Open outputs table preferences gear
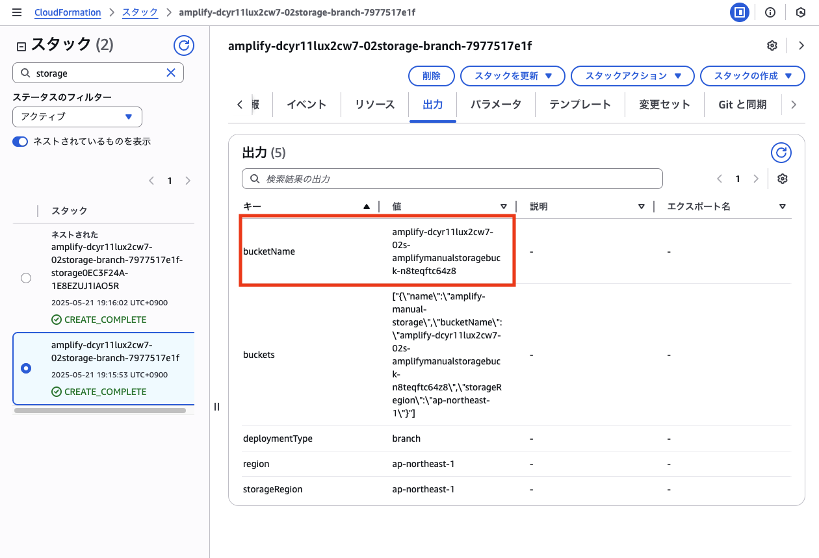The image size is (819, 558). coord(783,179)
